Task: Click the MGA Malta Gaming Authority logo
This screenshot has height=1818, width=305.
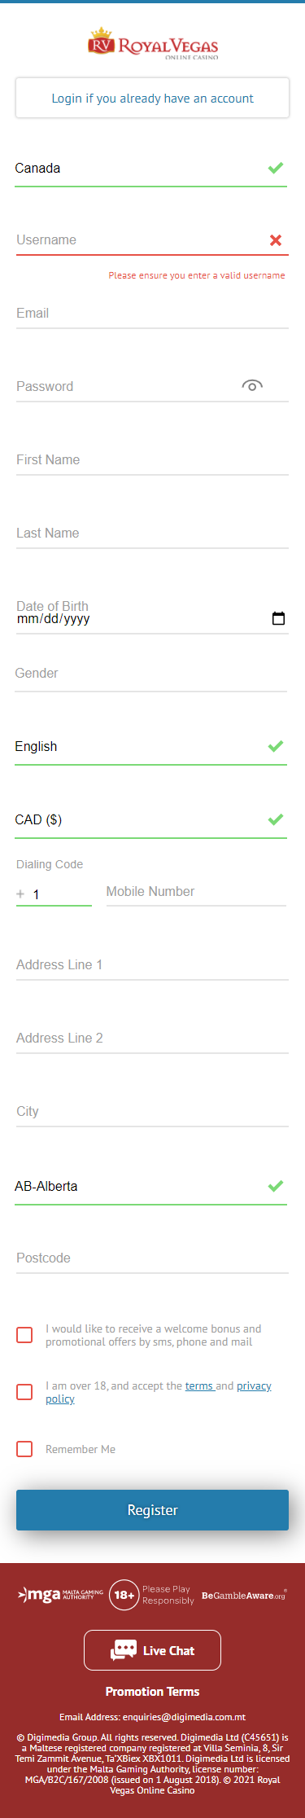Action: [x=61, y=1594]
